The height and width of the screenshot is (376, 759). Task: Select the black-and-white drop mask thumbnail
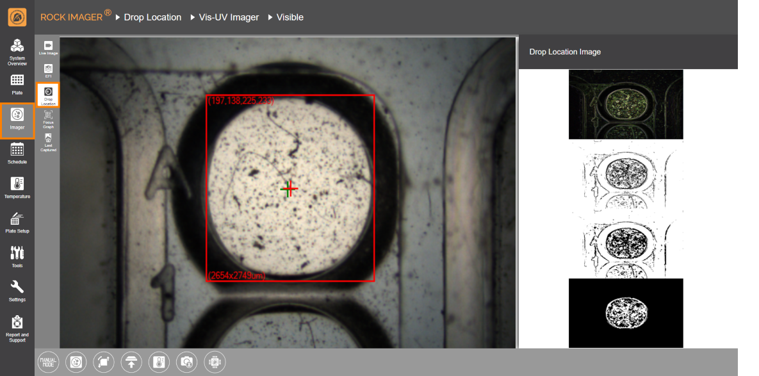626,313
